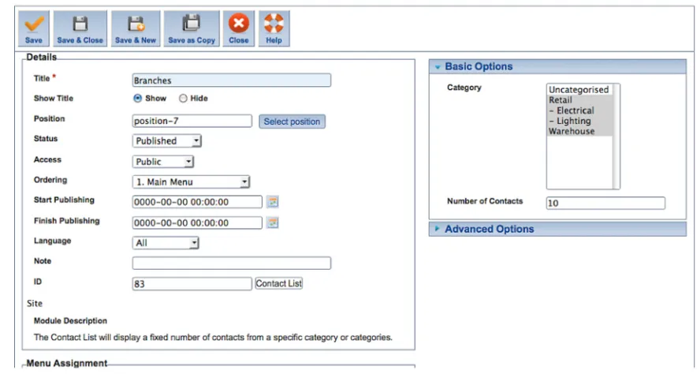The height and width of the screenshot is (374, 697).
Task: Select Retail in Category list
Action: pos(580,100)
